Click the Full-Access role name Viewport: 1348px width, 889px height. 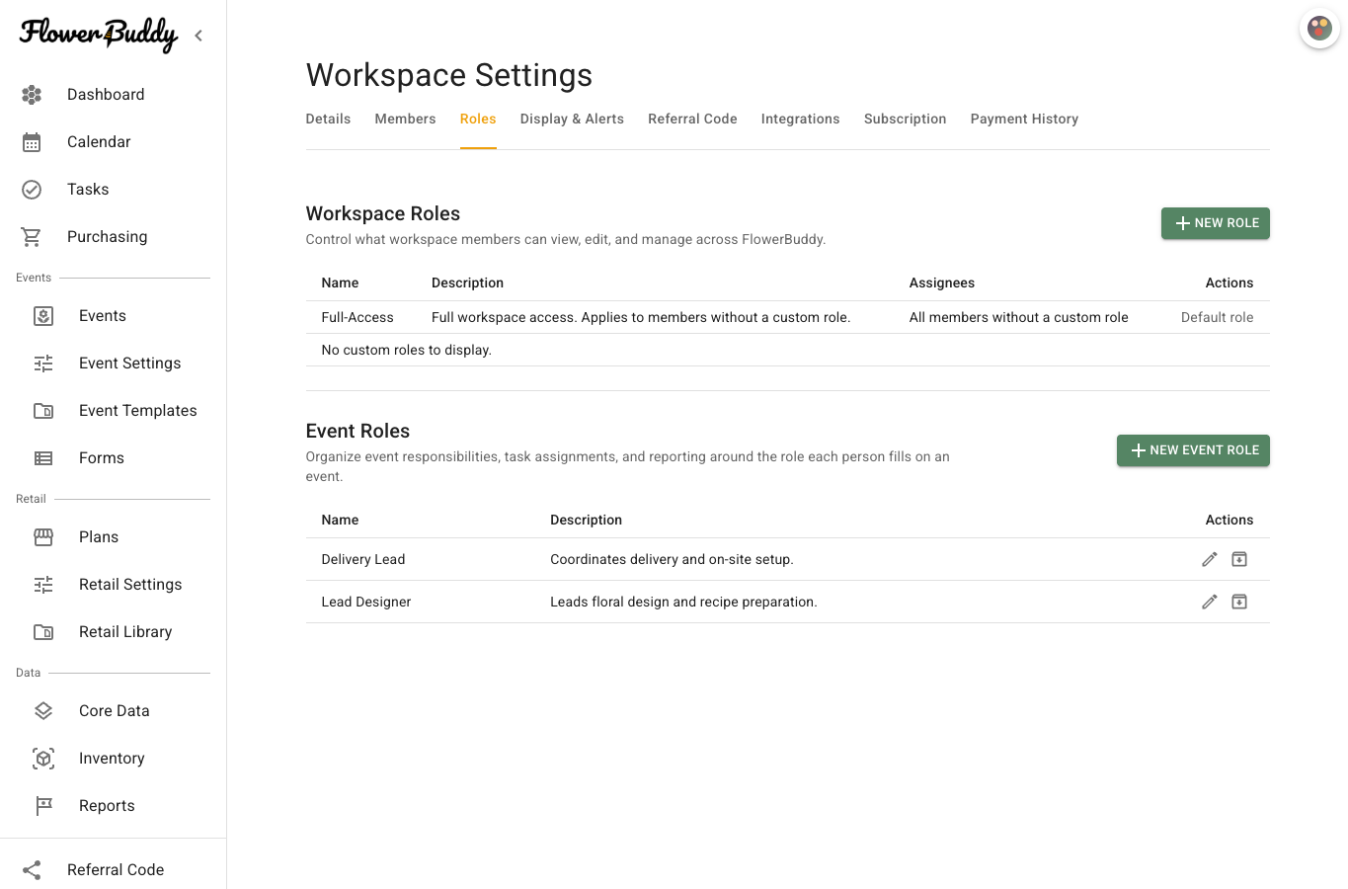click(357, 318)
